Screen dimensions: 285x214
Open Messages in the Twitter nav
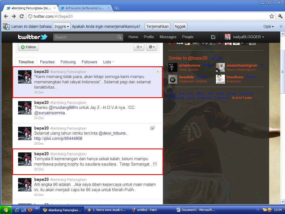[x=168, y=37]
